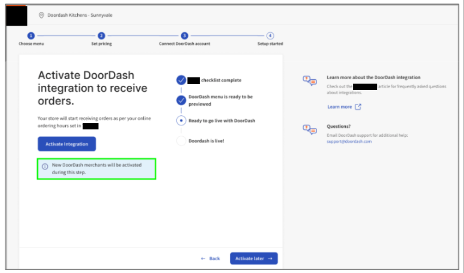Click the support@doordash.com email link
This screenshot has width=464, height=273.
pyautogui.click(x=349, y=141)
